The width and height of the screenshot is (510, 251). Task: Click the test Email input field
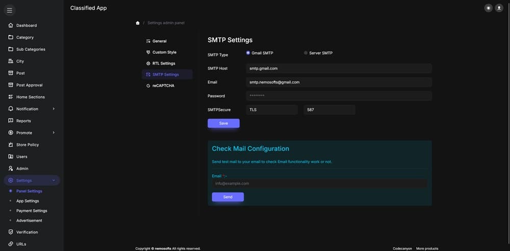tap(319, 183)
